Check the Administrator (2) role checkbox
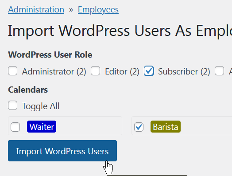 12,71
